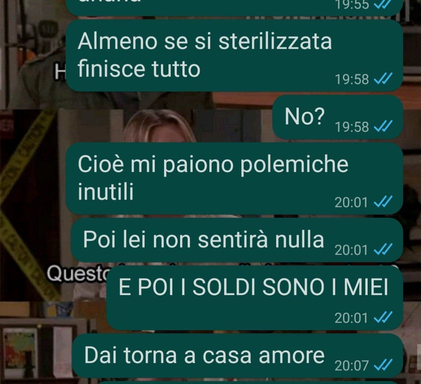Click double-check icon on 'non sentirà nulla' message
This screenshot has width=421, height=384.
384,249
